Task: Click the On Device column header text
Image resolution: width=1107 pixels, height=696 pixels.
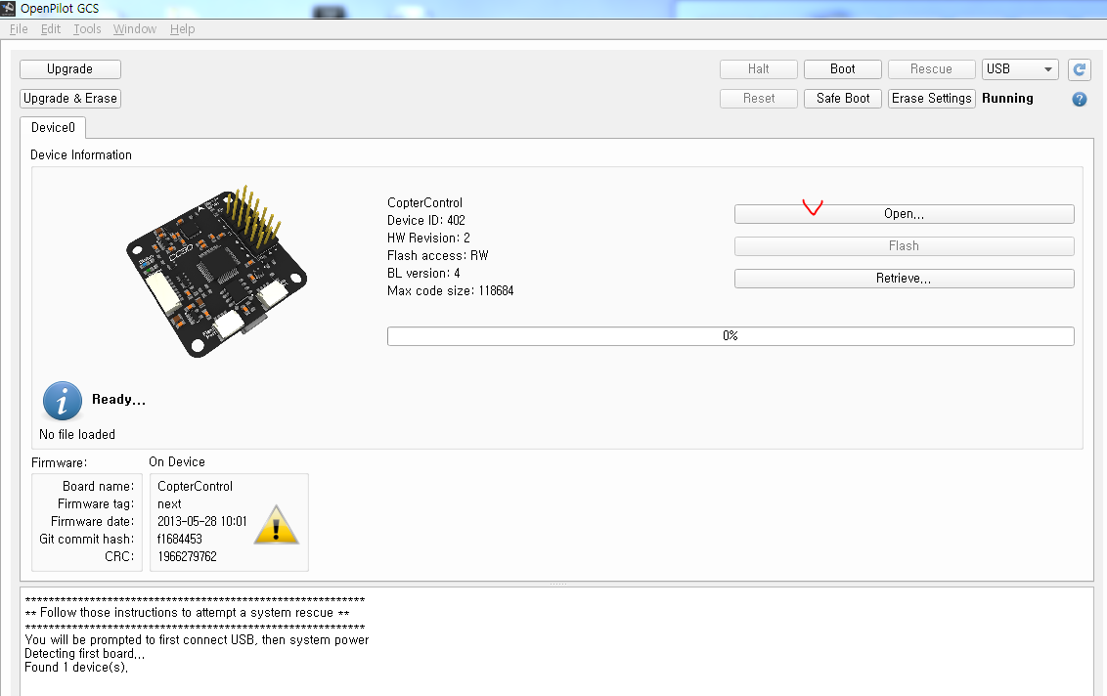Action: point(176,462)
